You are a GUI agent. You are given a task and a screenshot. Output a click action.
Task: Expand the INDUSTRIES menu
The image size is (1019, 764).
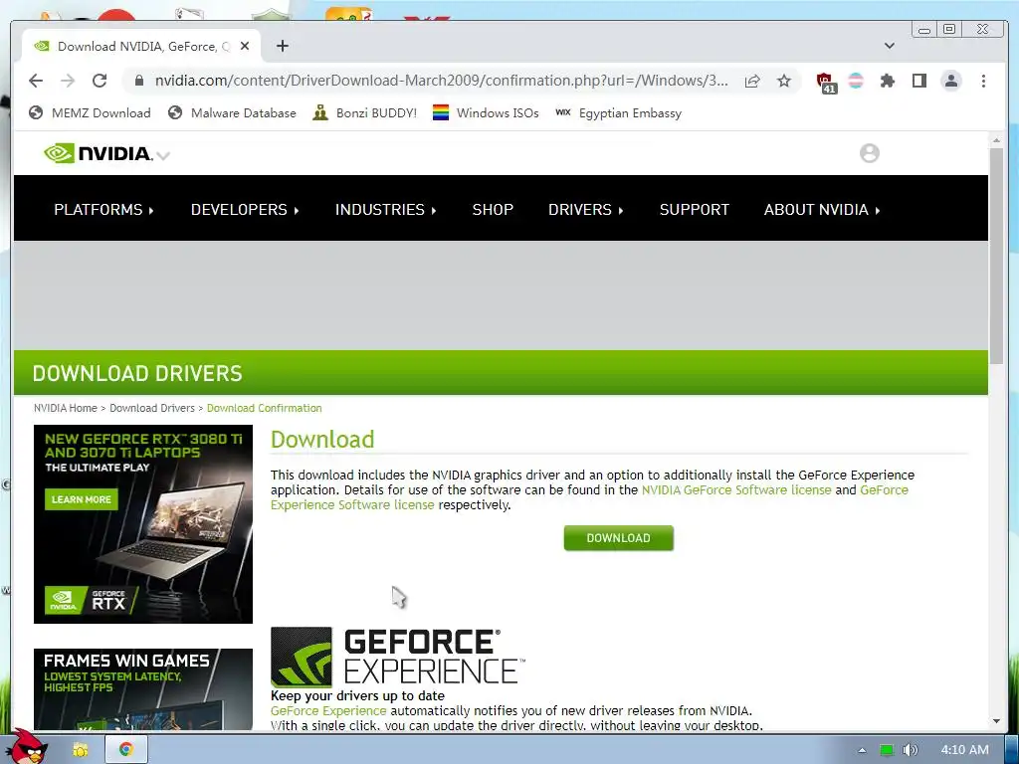coord(386,210)
